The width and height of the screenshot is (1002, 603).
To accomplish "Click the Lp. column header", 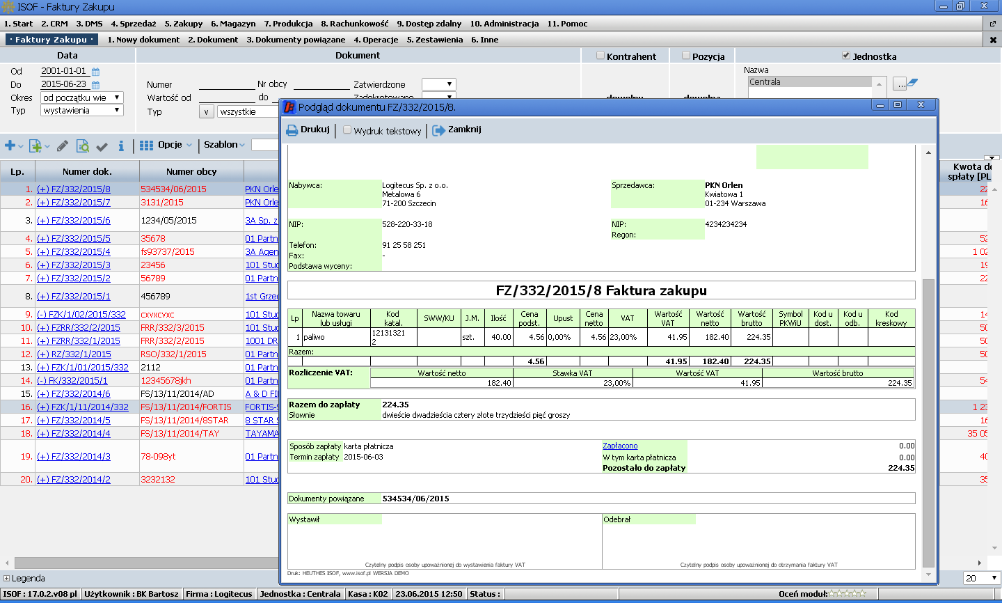I will tap(17, 171).
